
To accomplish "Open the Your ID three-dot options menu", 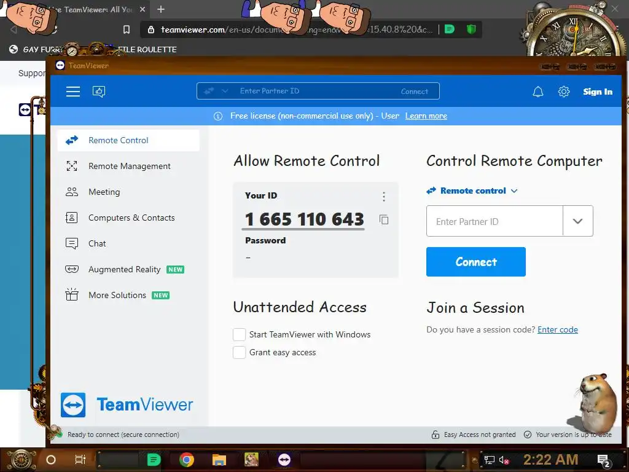I will click(384, 197).
